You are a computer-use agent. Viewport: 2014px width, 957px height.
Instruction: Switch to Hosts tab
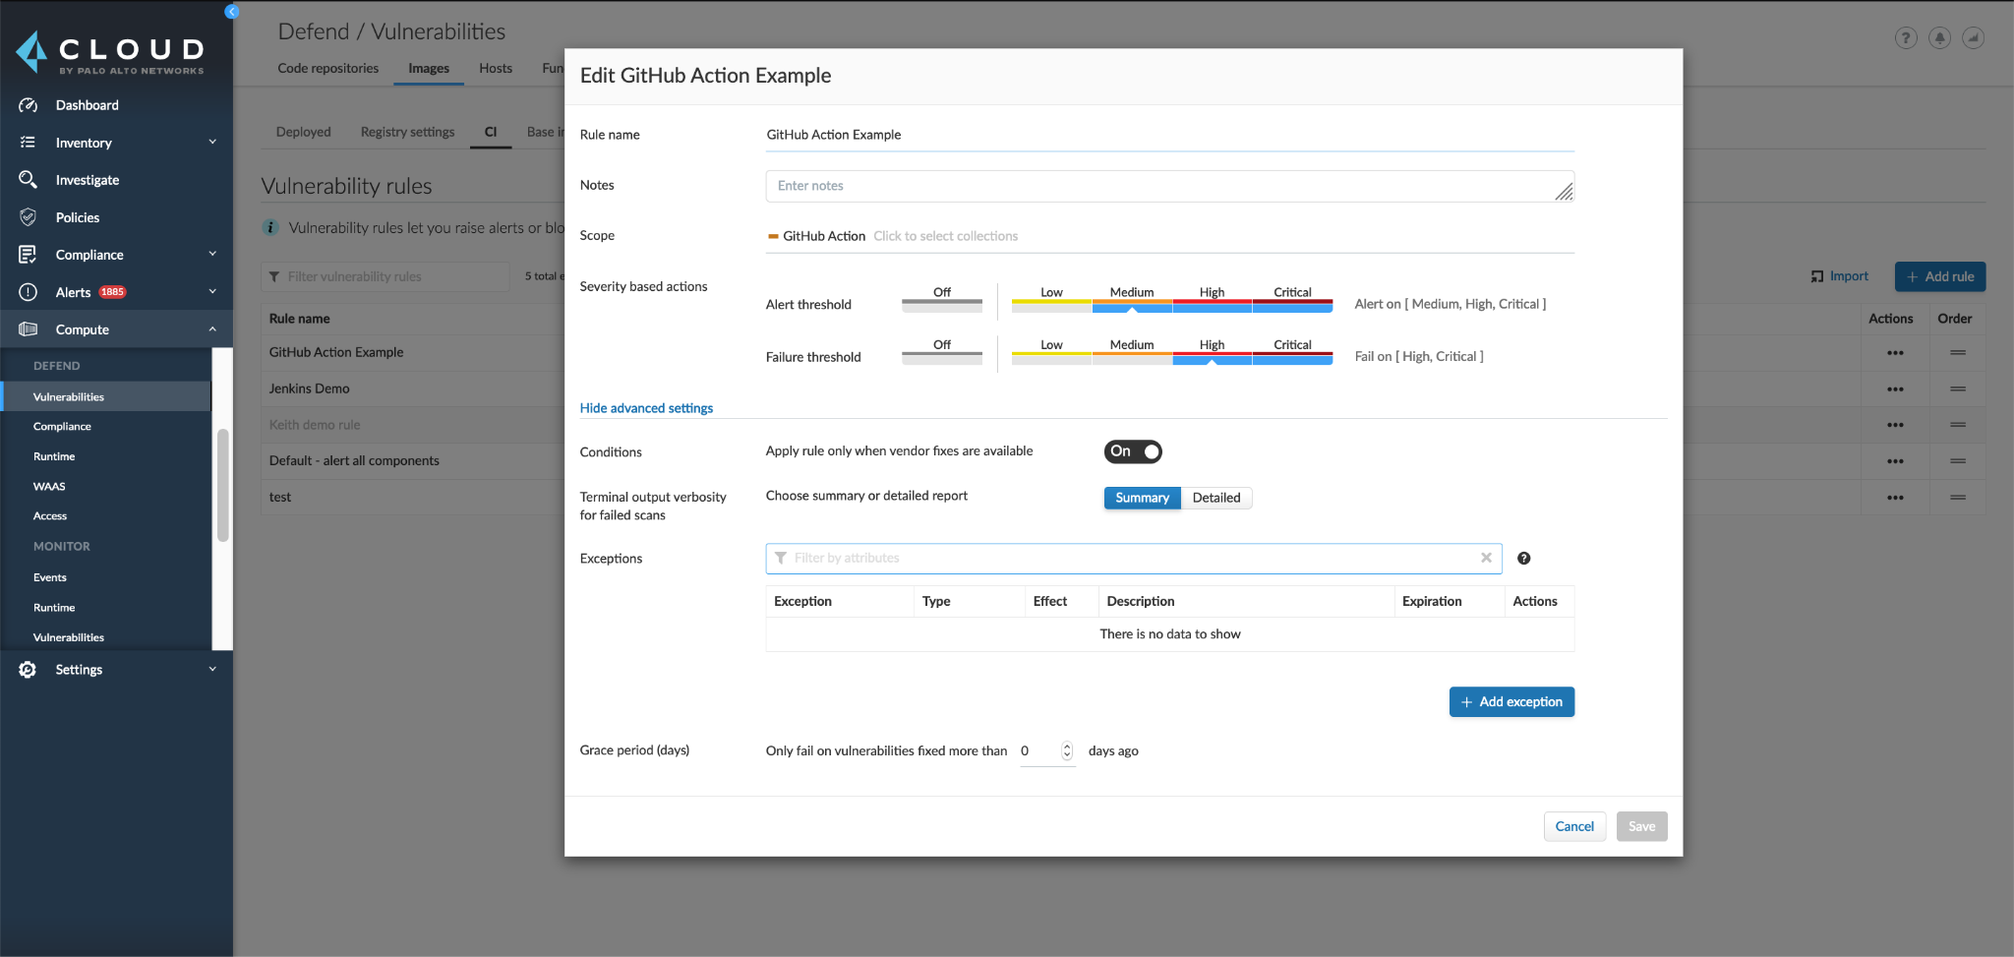click(496, 68)
